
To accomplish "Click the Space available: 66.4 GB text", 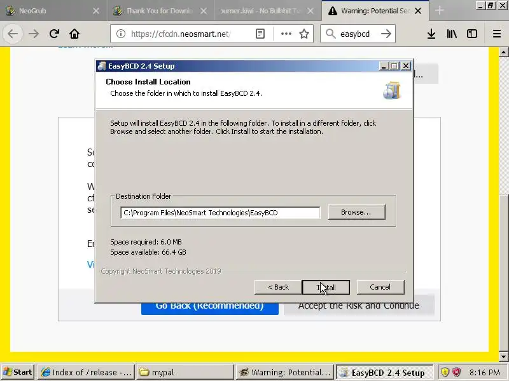I will (x=148, y=252).
